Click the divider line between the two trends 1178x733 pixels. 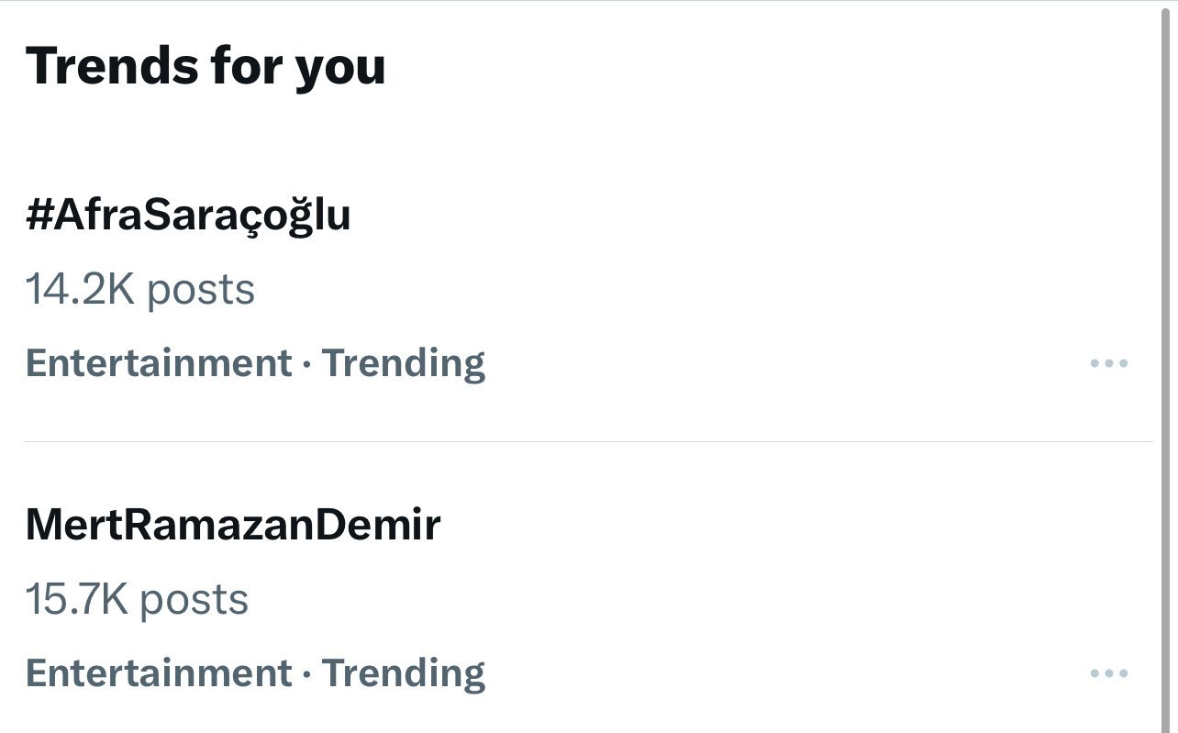tap(587, 442)
